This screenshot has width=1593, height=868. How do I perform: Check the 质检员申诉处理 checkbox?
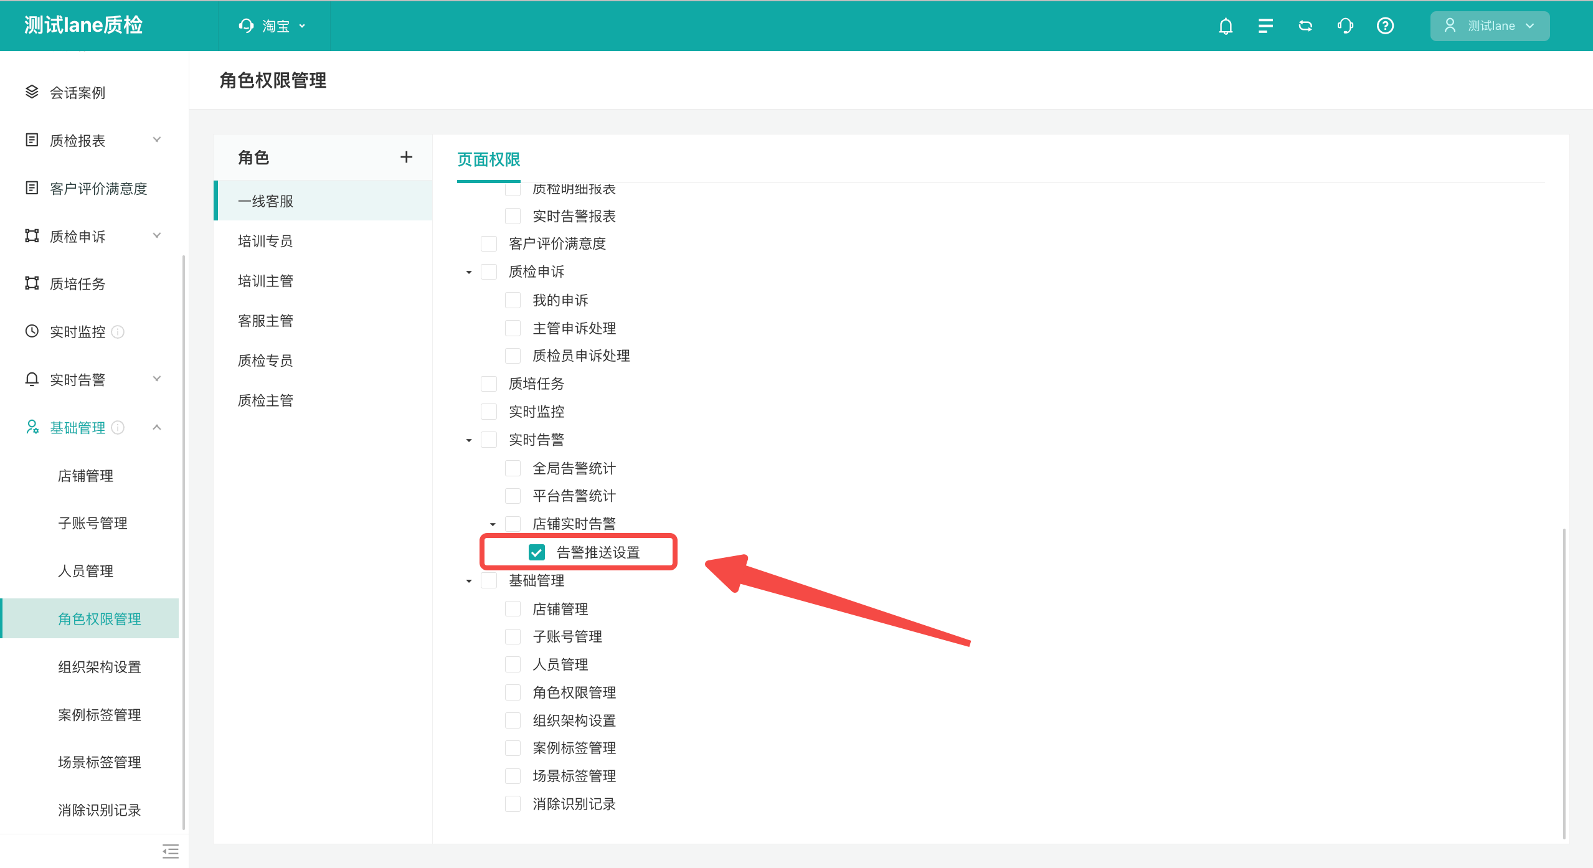click(513, 356)
